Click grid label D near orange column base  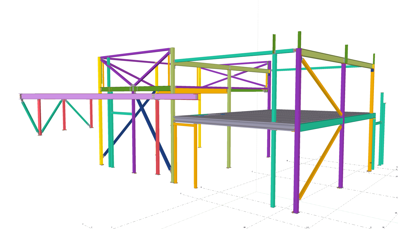201,187
